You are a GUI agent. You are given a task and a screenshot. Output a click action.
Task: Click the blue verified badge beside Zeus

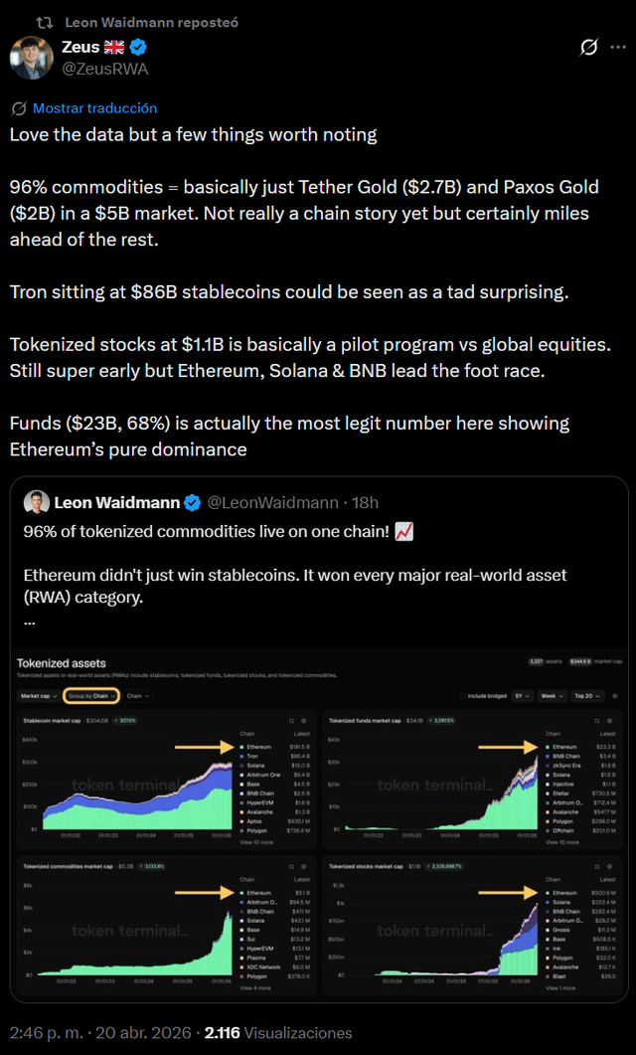point(140,47)
